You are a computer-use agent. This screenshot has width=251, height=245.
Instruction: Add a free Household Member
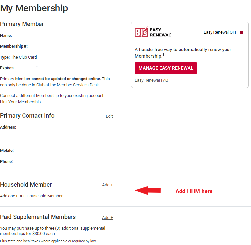(x=108, y=185)
